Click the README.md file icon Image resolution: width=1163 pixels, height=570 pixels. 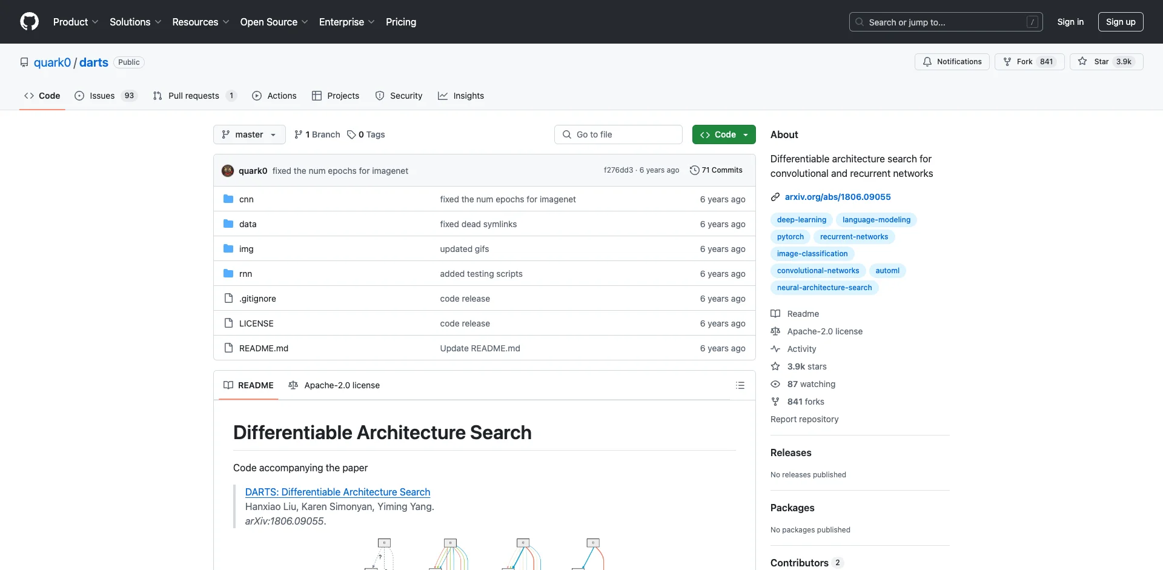(x=228, y=348)
